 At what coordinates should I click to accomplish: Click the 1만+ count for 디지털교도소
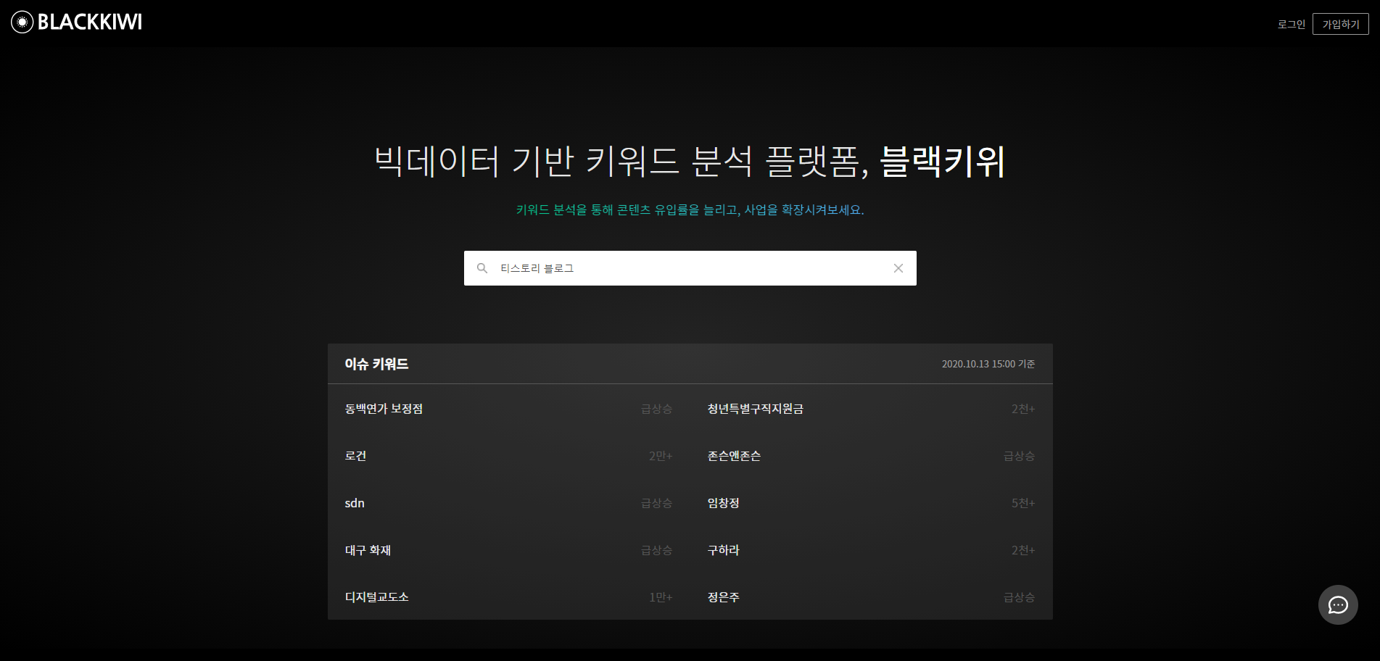pyautogui.click(x=661, y=597)
